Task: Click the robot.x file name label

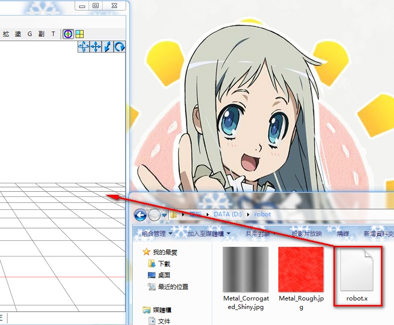Action: click(x=357, y=298)
